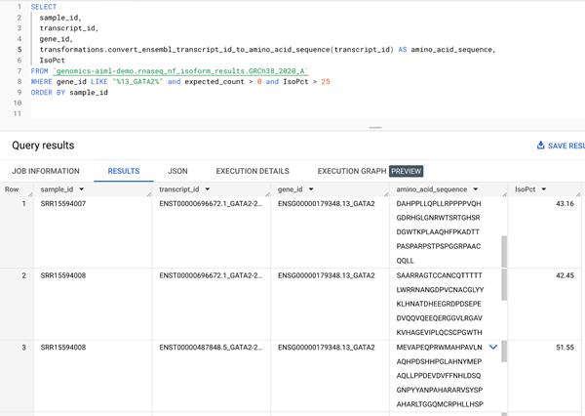Open the sample_id column sort menu

pos(82,188)
